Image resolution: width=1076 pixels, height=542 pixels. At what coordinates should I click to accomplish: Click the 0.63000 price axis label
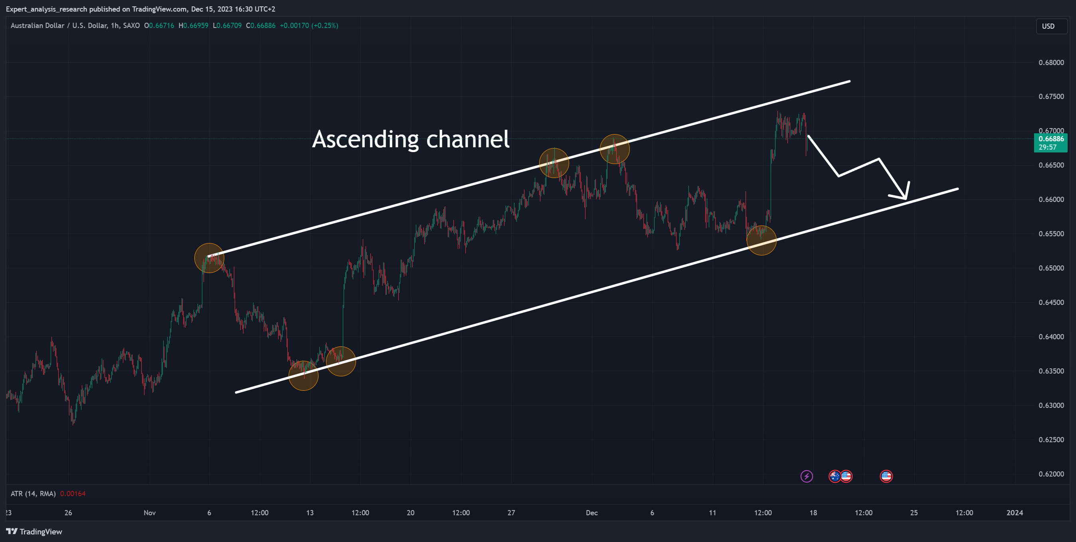click(x=1051, y=406)
